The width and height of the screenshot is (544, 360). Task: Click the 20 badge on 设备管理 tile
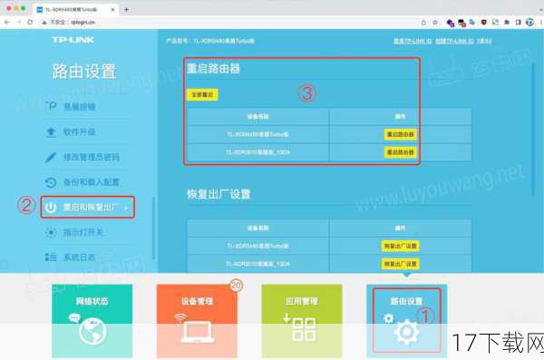point(237,286)
